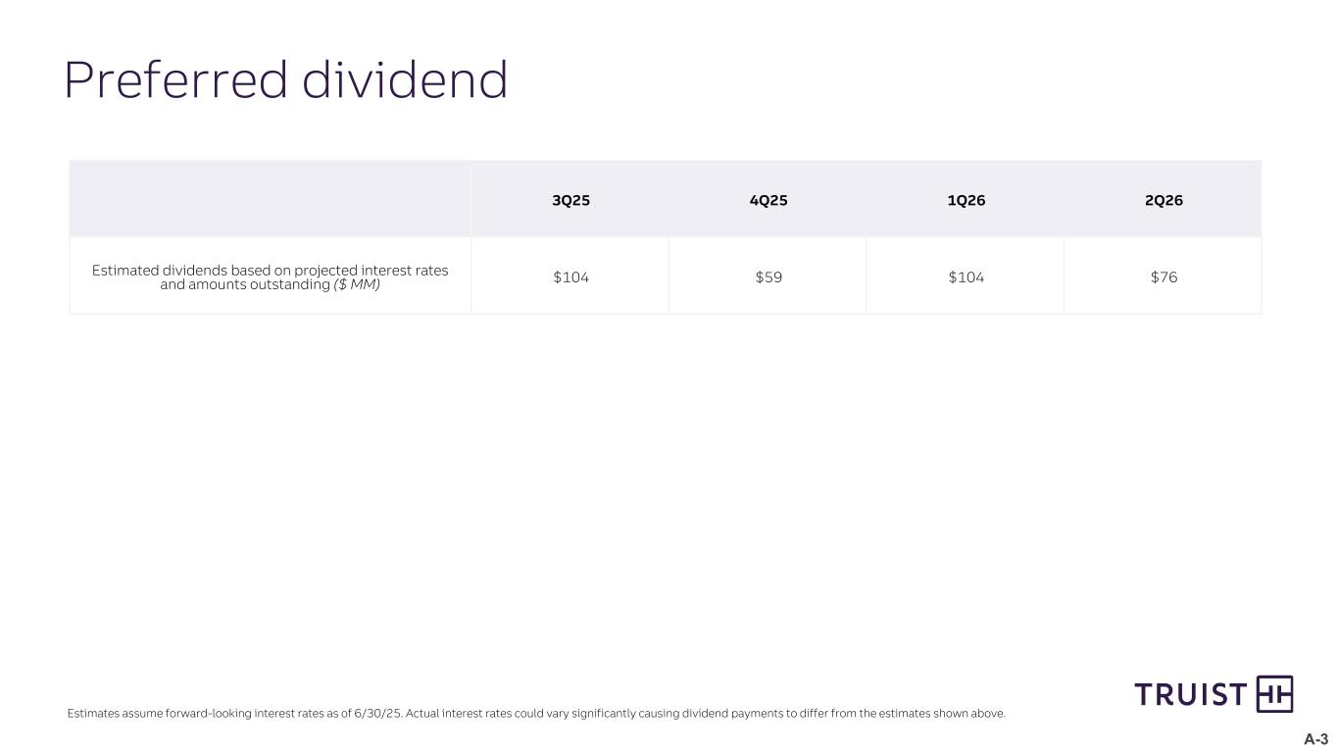Select the 1Q26 column header
The height and width of the screenshot is (753, 1338).
[966, 201]
